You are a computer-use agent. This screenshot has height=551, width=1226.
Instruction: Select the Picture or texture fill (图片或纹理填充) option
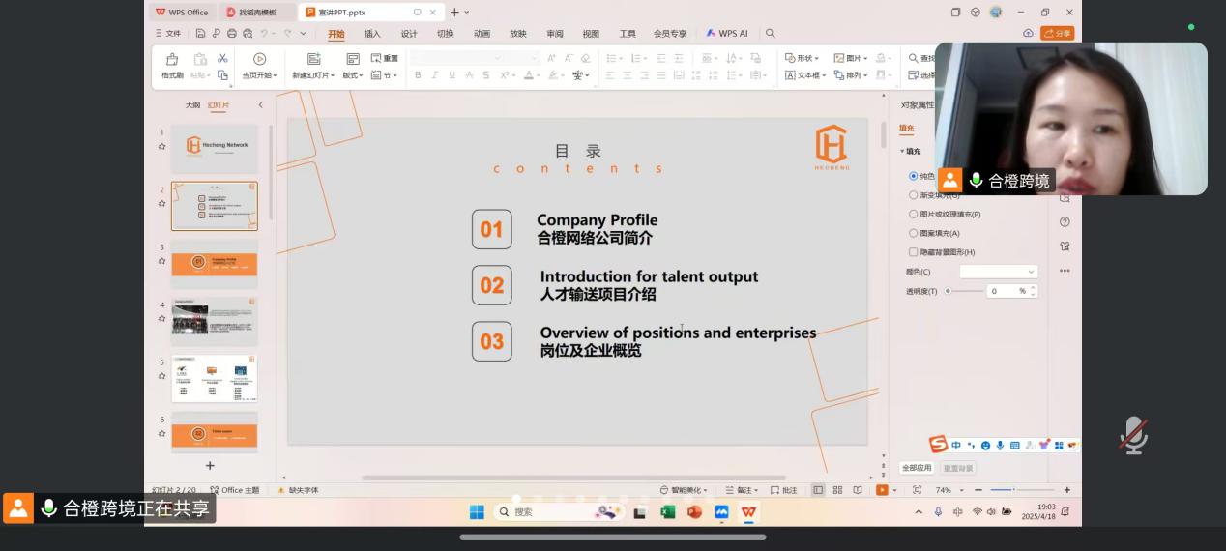pyautogui.click(x=913, y=214)
